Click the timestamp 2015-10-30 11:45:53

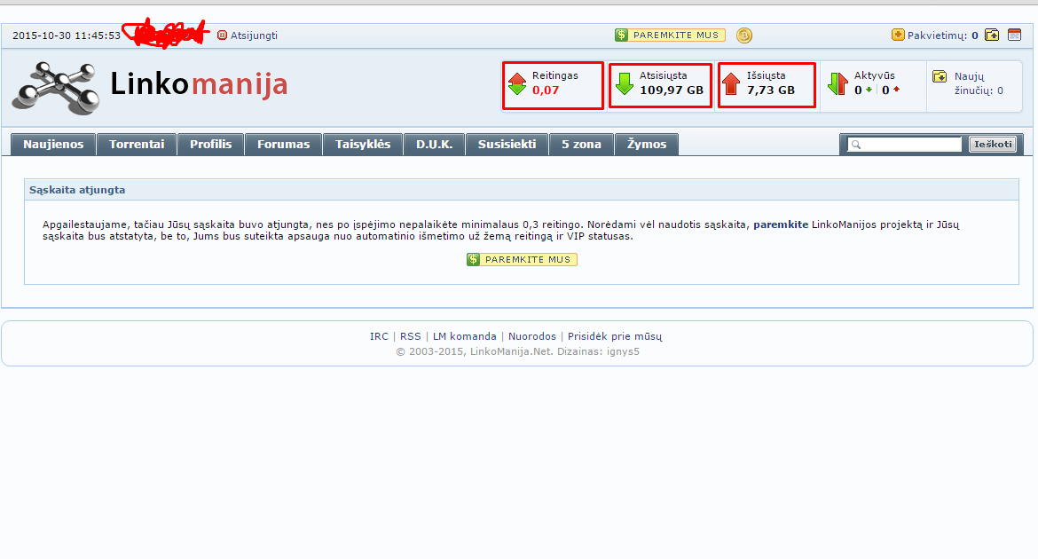pos(67,35)
